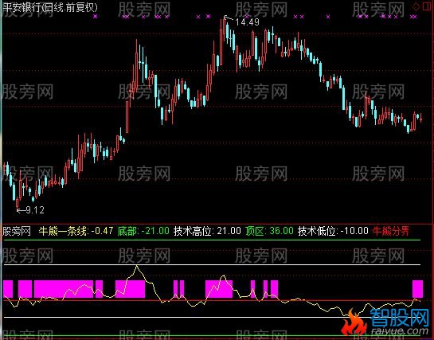Select the green 底部: -21.00 value
Viewport: 434px width, 340px height.
143,231
